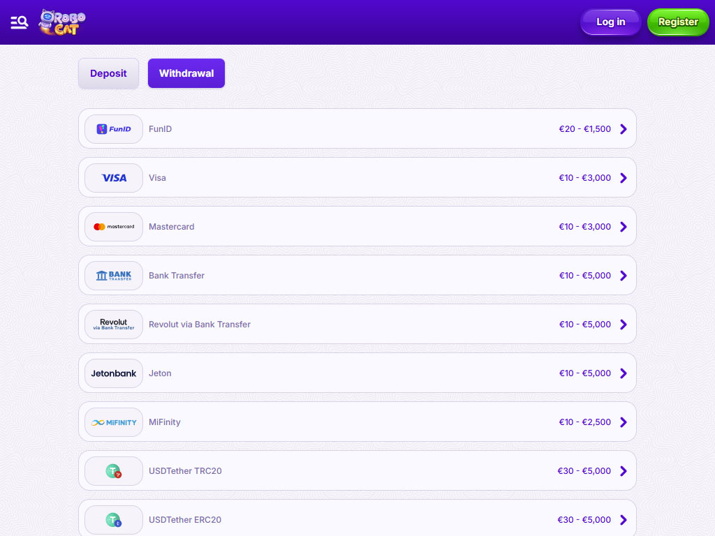
Task: Switch to the Deposit tab
Action: [x=108, y=73]
